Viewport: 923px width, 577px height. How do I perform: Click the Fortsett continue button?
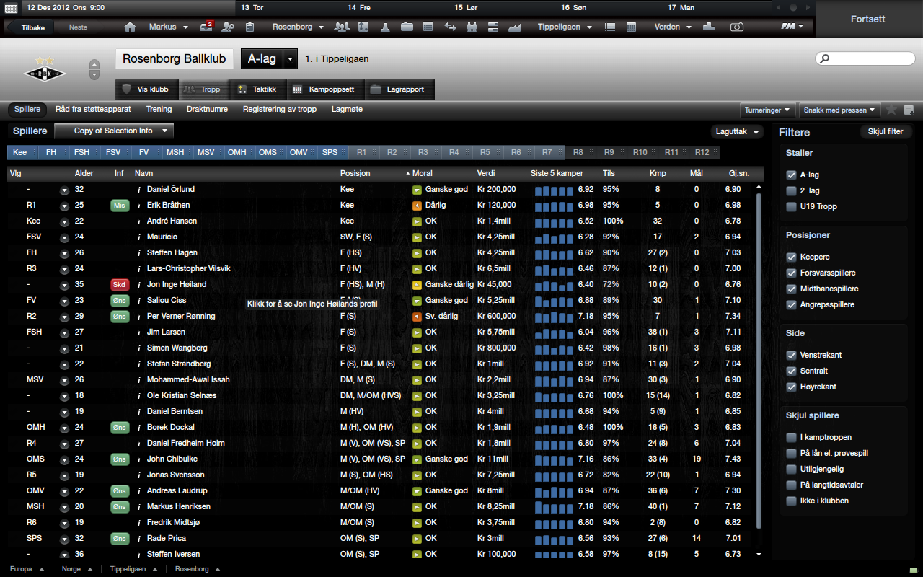click(x=868, y=19)
